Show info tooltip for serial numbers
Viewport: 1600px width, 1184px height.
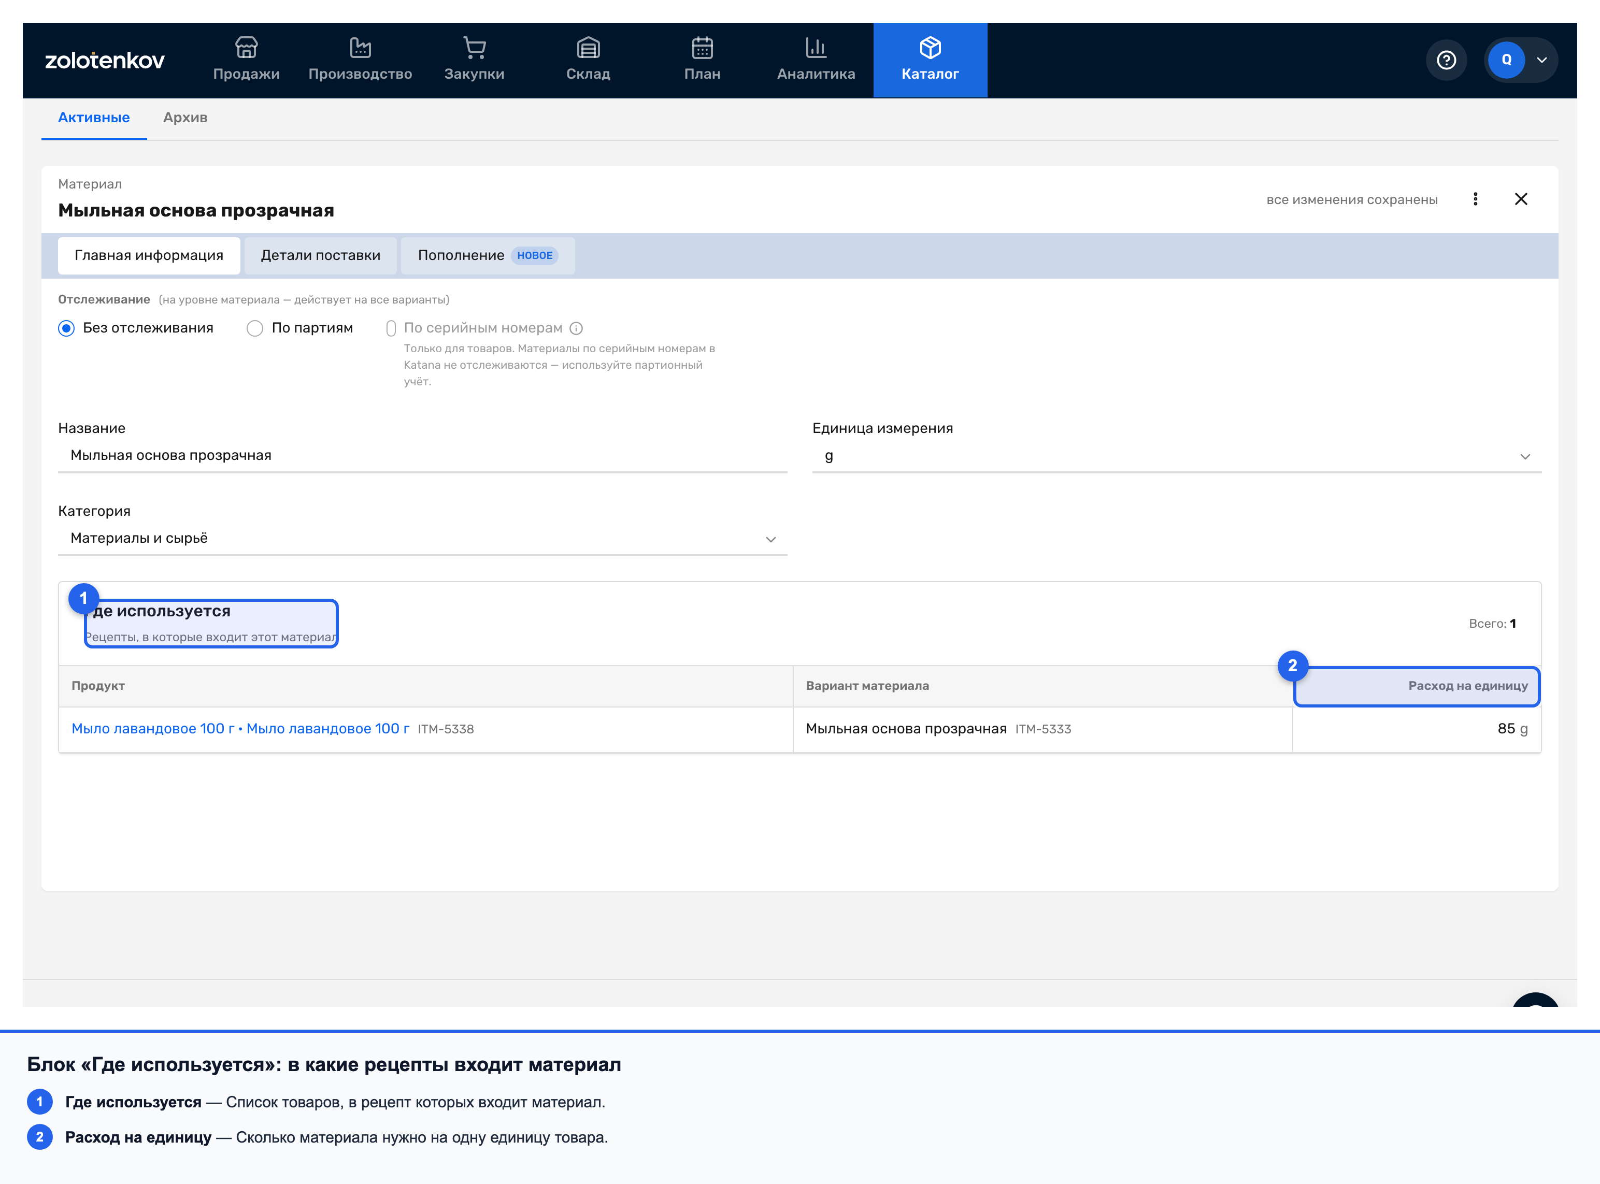[576, 328]
